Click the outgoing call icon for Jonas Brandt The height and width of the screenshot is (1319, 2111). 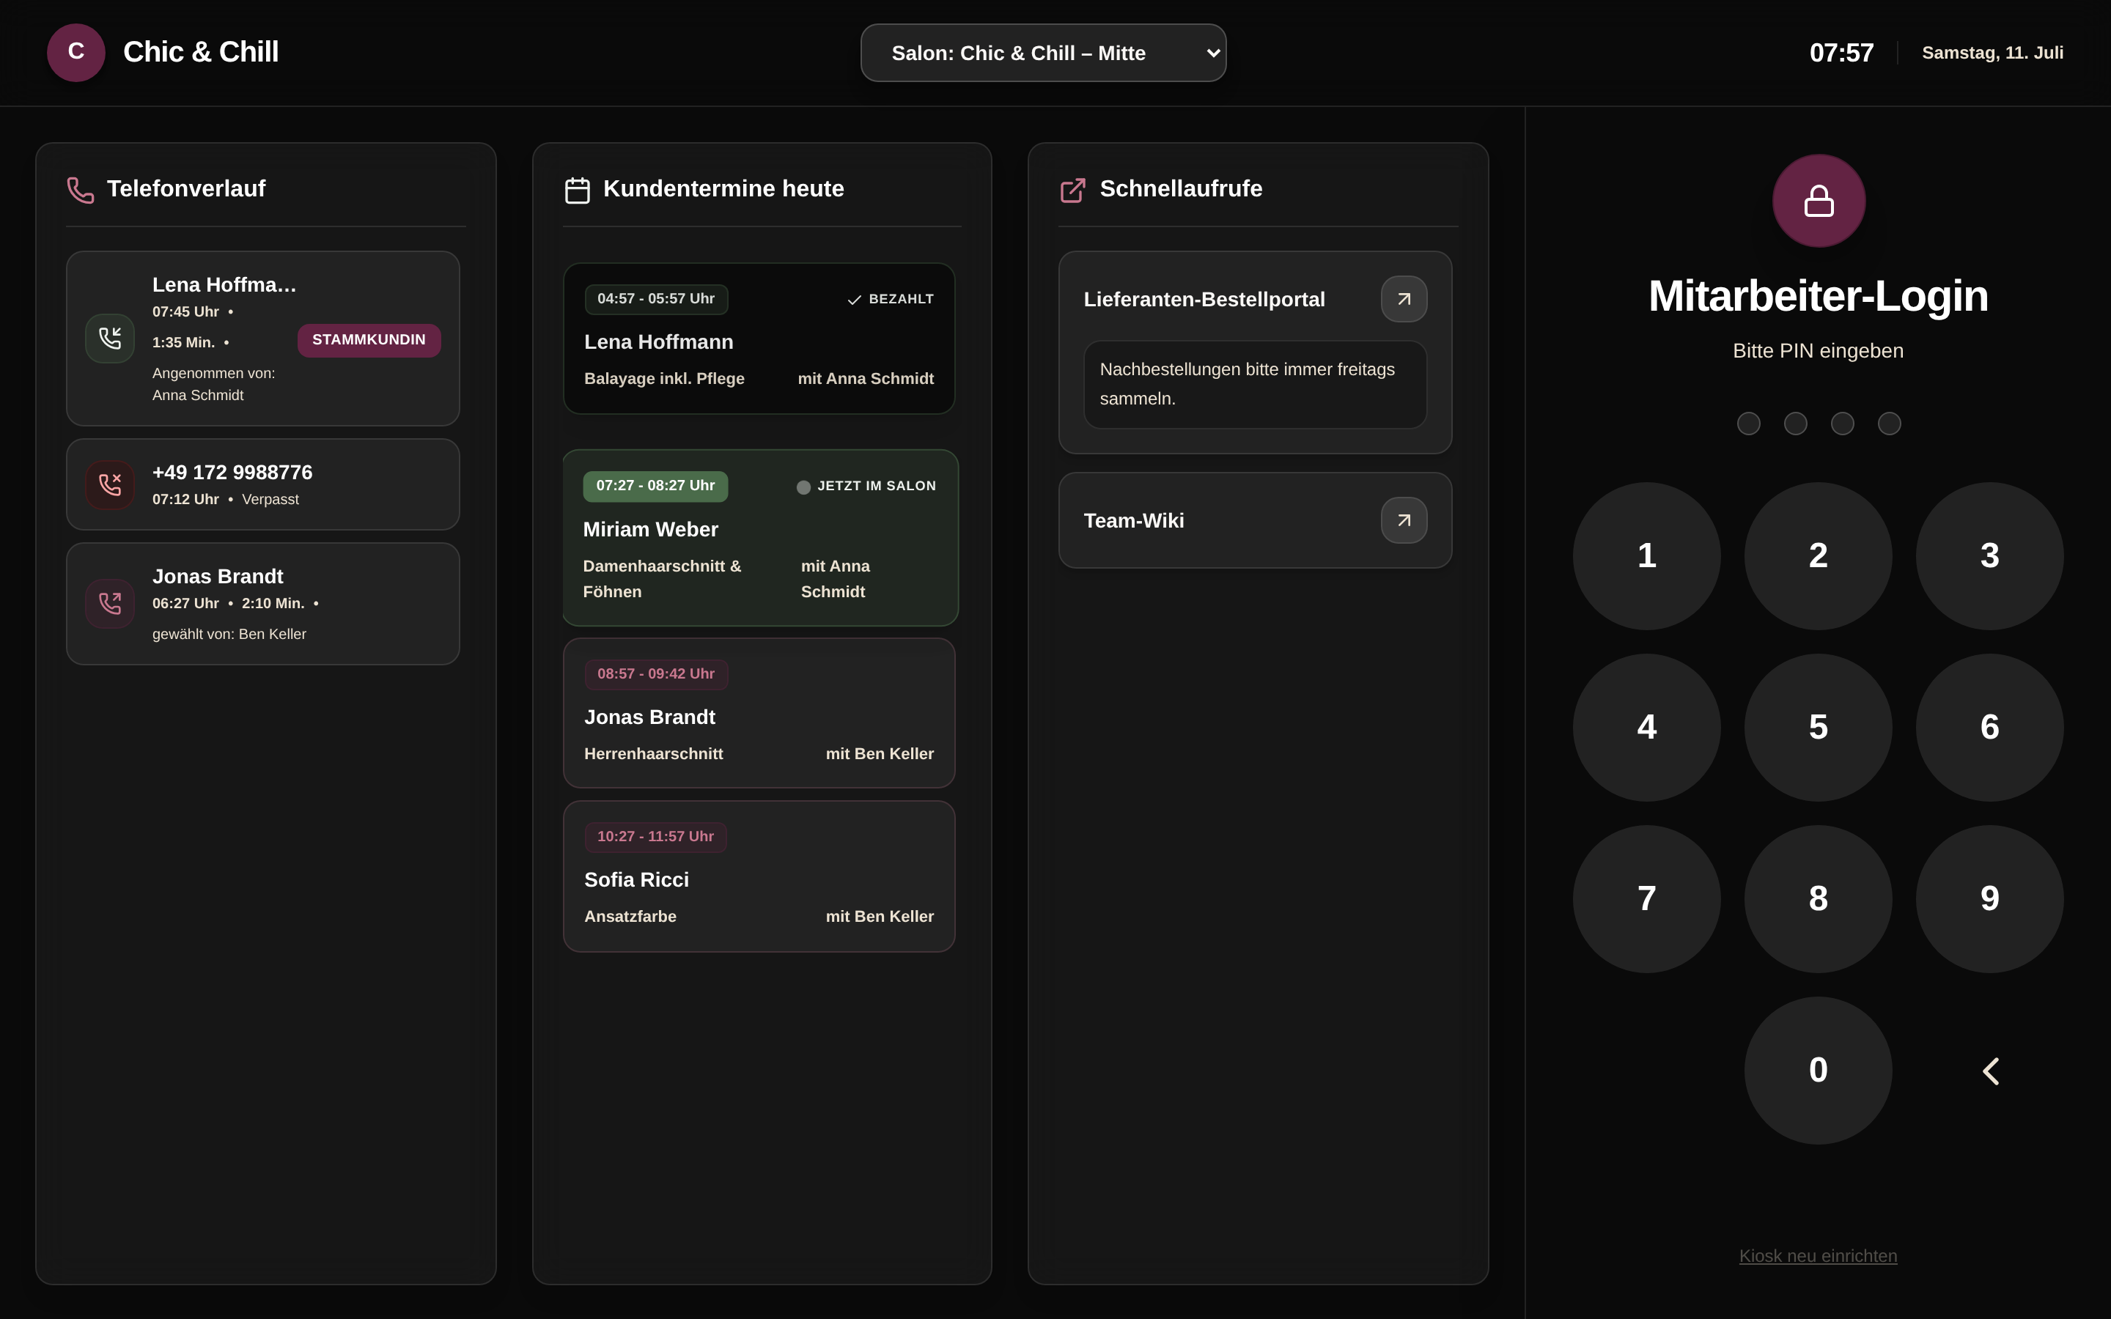[x=110, y=603]
